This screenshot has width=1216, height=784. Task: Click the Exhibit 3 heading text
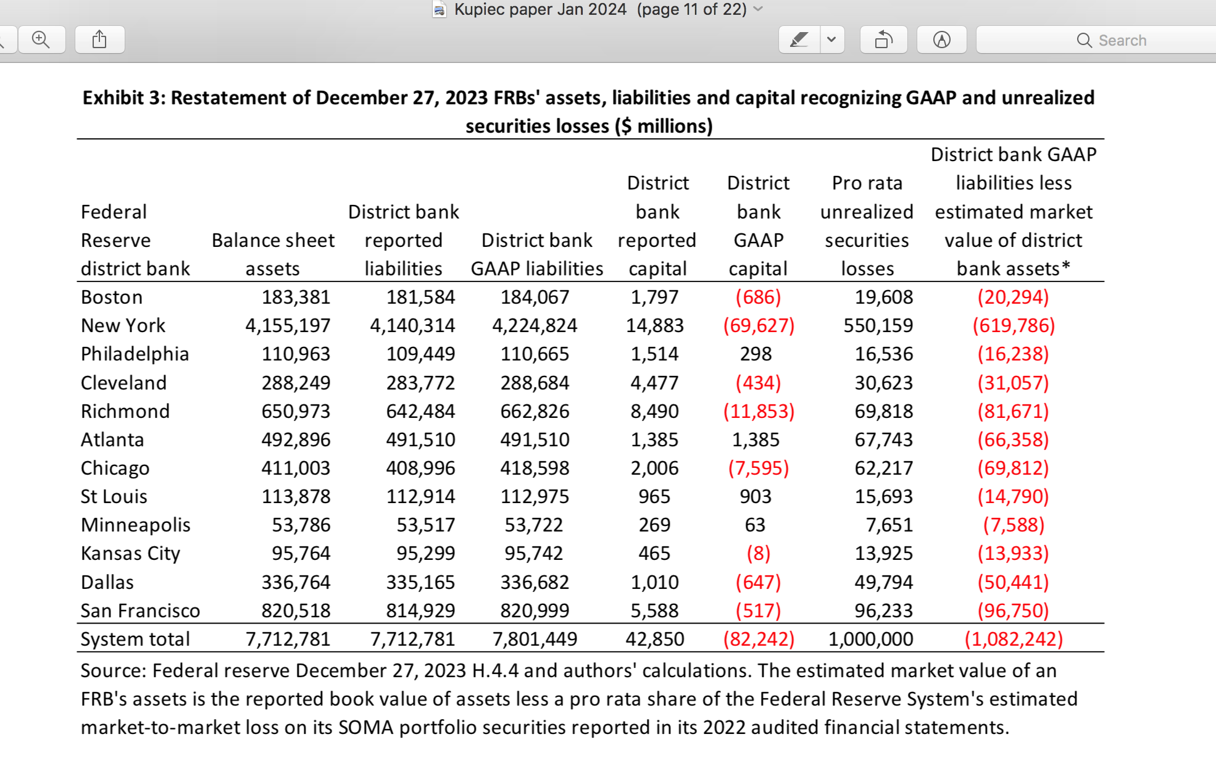589,112
